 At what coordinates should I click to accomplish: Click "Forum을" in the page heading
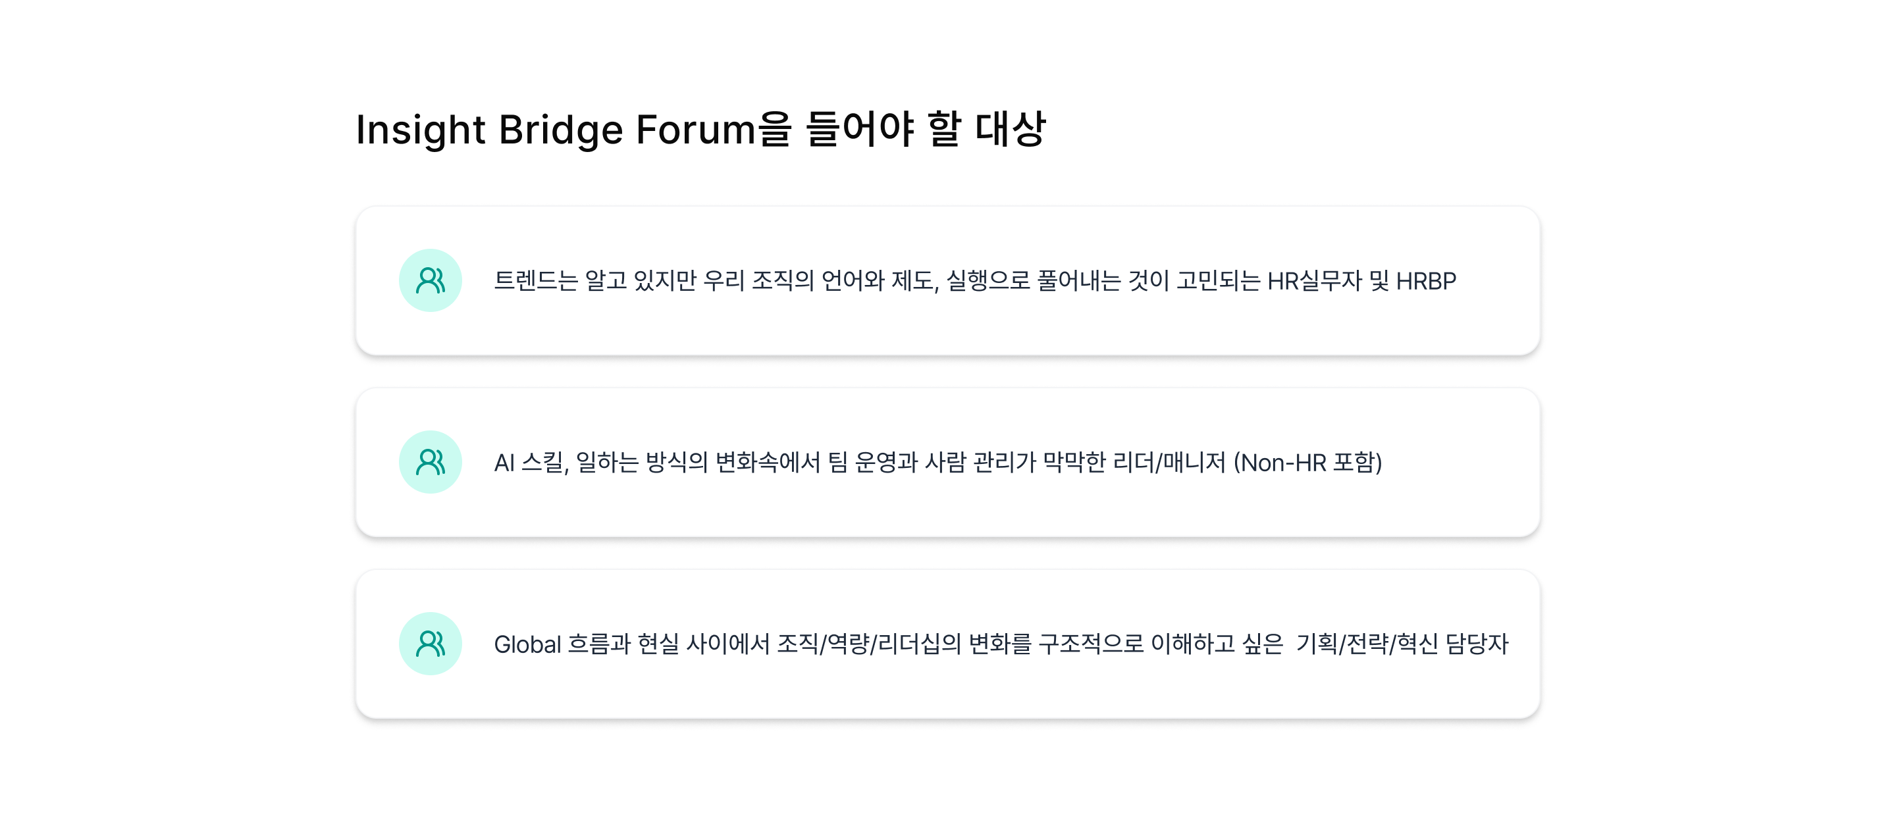click(713, 130)
